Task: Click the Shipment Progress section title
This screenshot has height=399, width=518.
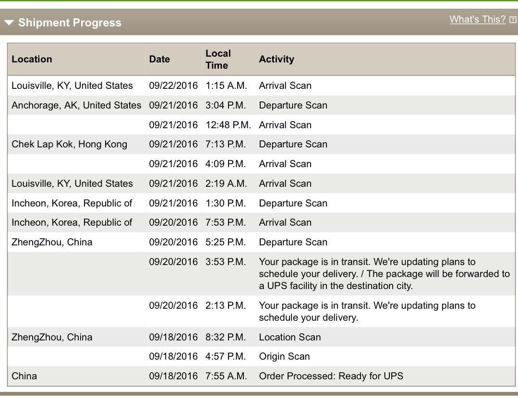Action: [x=70, y=23]
